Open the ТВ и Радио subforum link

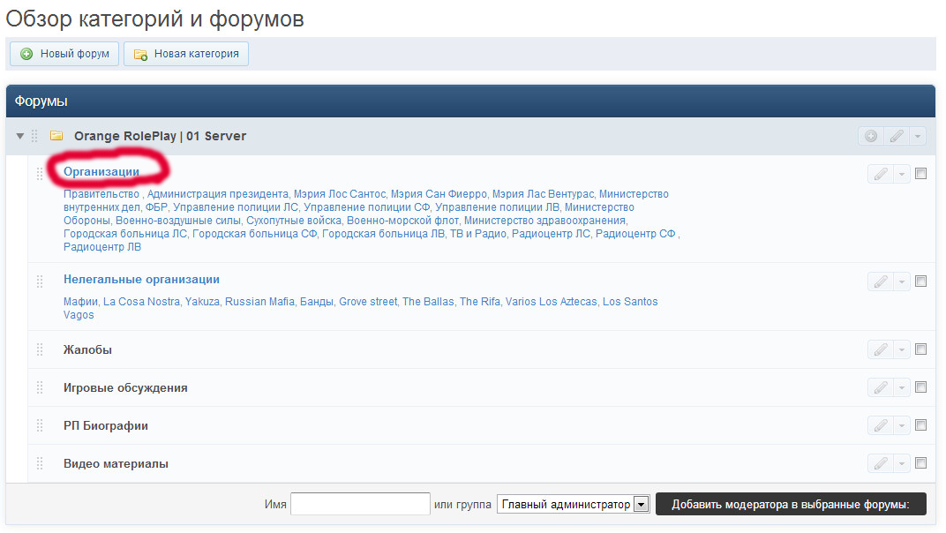pos(477,234)
